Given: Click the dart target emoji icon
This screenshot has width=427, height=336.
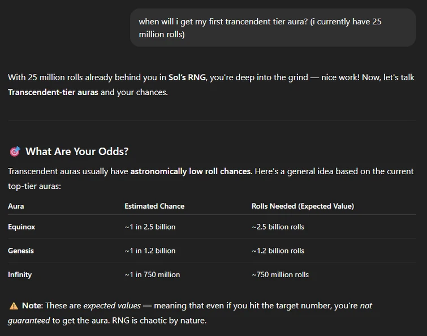Looking at the screenshot, I should tap(15, 152).
